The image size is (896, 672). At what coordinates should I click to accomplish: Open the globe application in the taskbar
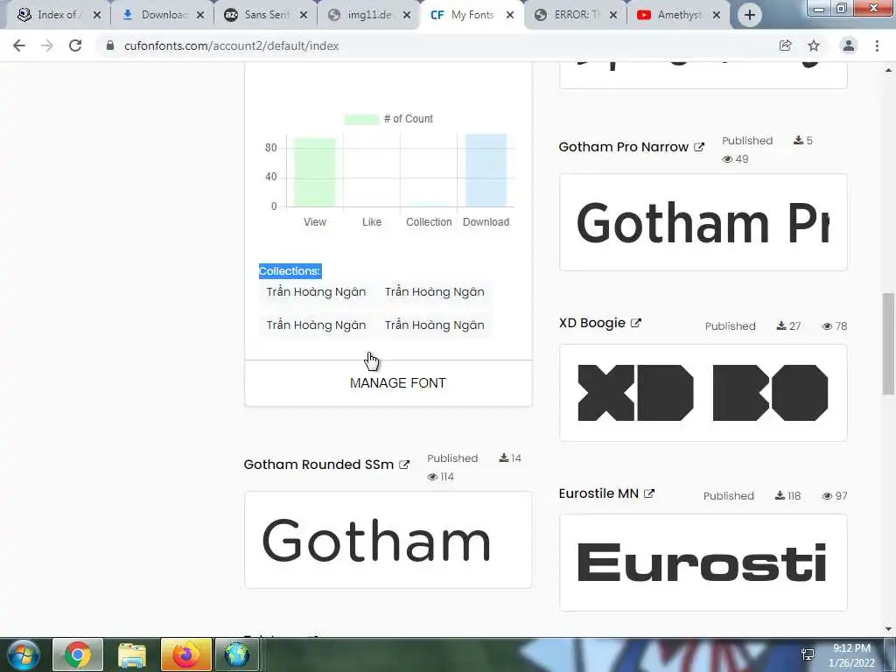(236, 654)
